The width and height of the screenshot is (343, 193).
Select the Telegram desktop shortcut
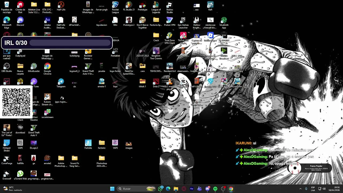pyautogui.click(x=61, y=83)
